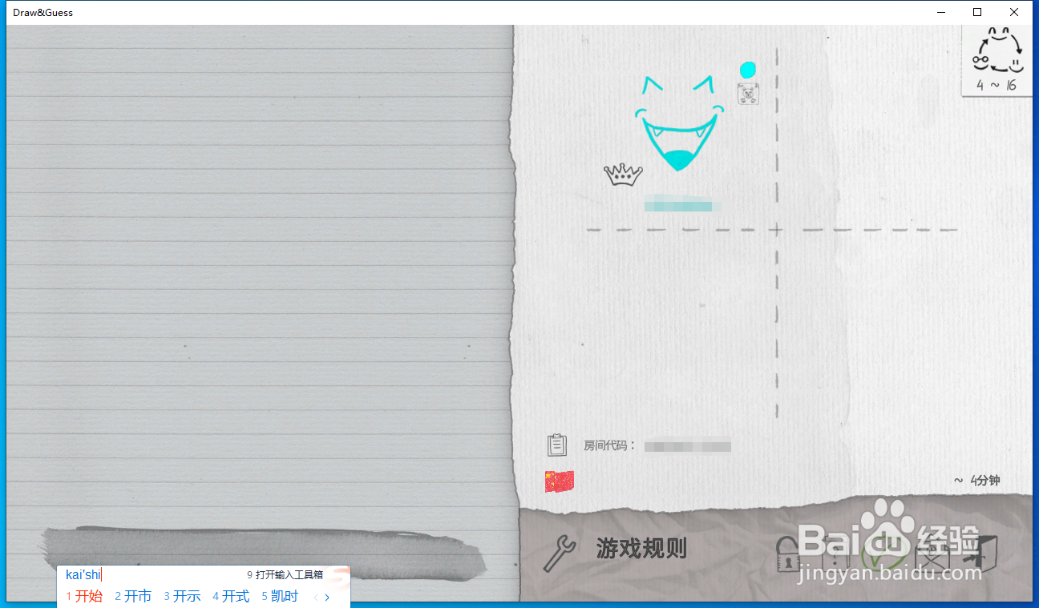The height and width of the screenshot is (608, 1039).
Task: Click the clipboard icon to copy room code
Action: coord(557,444)
